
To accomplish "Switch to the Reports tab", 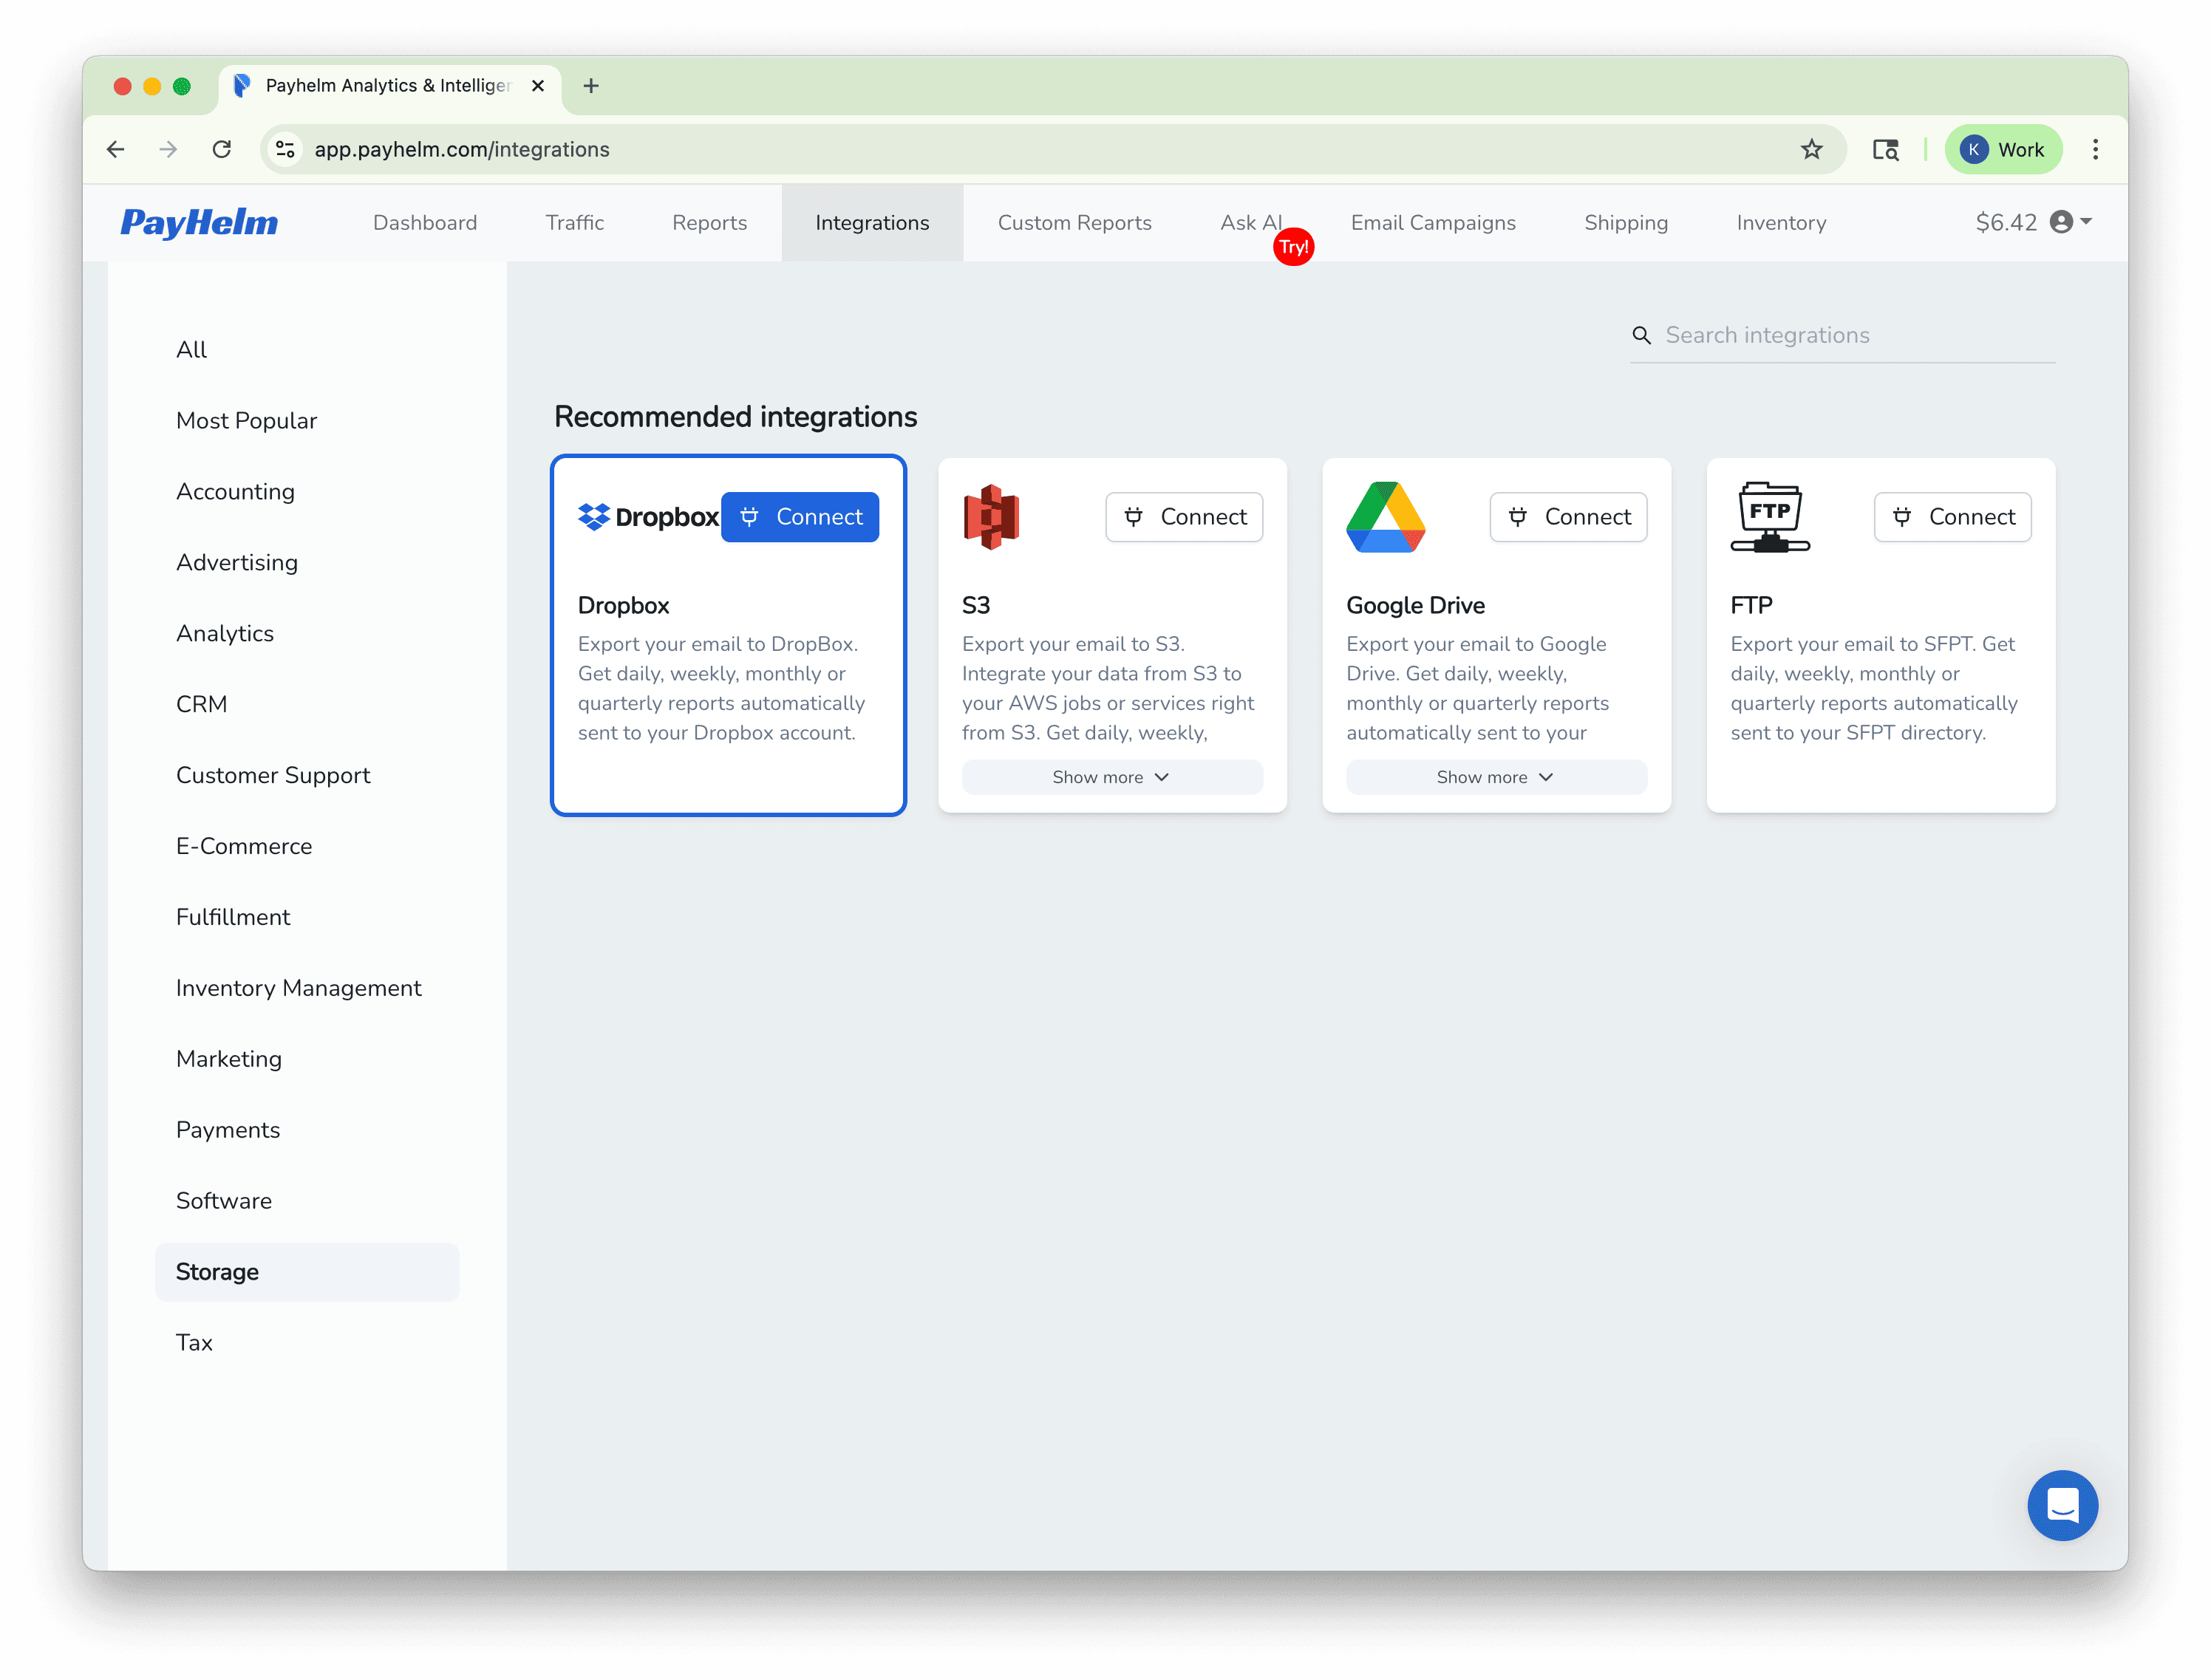I will (x=709, y=222).
